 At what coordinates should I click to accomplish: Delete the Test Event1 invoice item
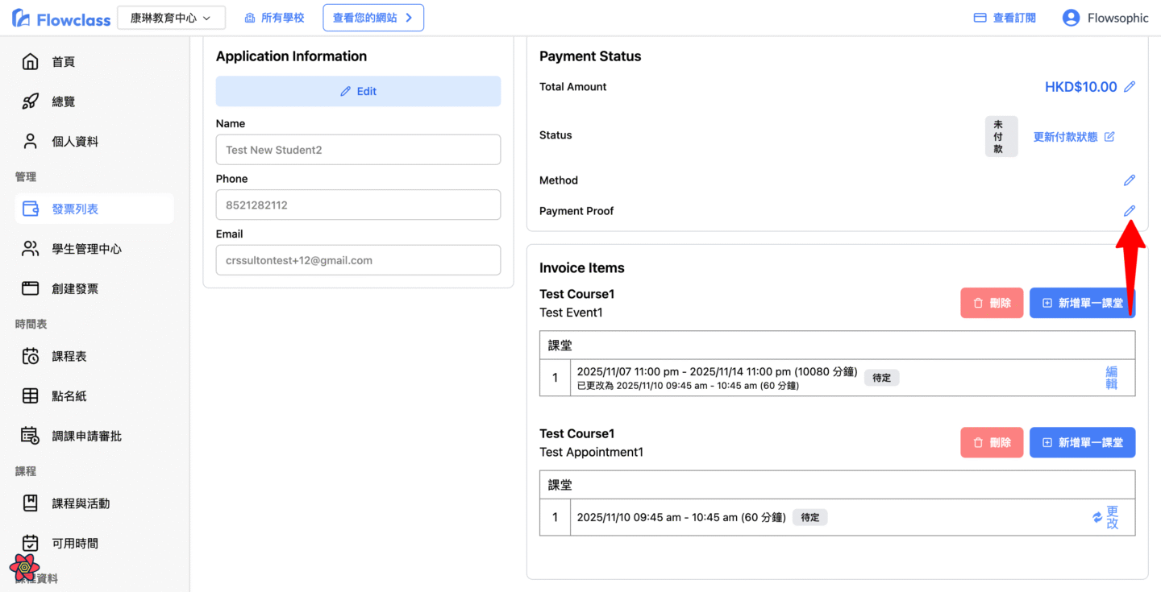pyautogui.click(x=992, y=303)
